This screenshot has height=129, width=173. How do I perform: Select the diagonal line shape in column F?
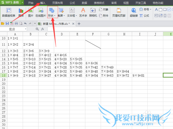(x=93, y=44)
